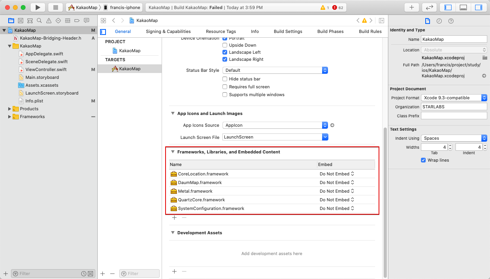Enable Upside Down orientation

click(x=225, y=45)
